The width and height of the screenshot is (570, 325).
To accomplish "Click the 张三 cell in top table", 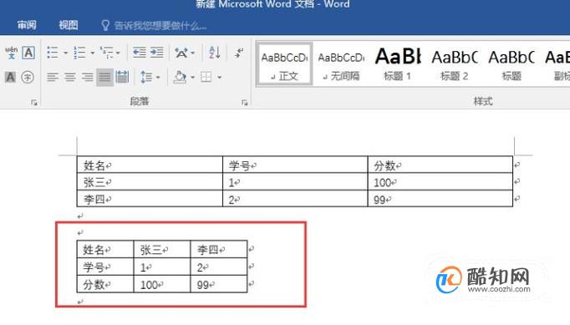I will (150, 182).
